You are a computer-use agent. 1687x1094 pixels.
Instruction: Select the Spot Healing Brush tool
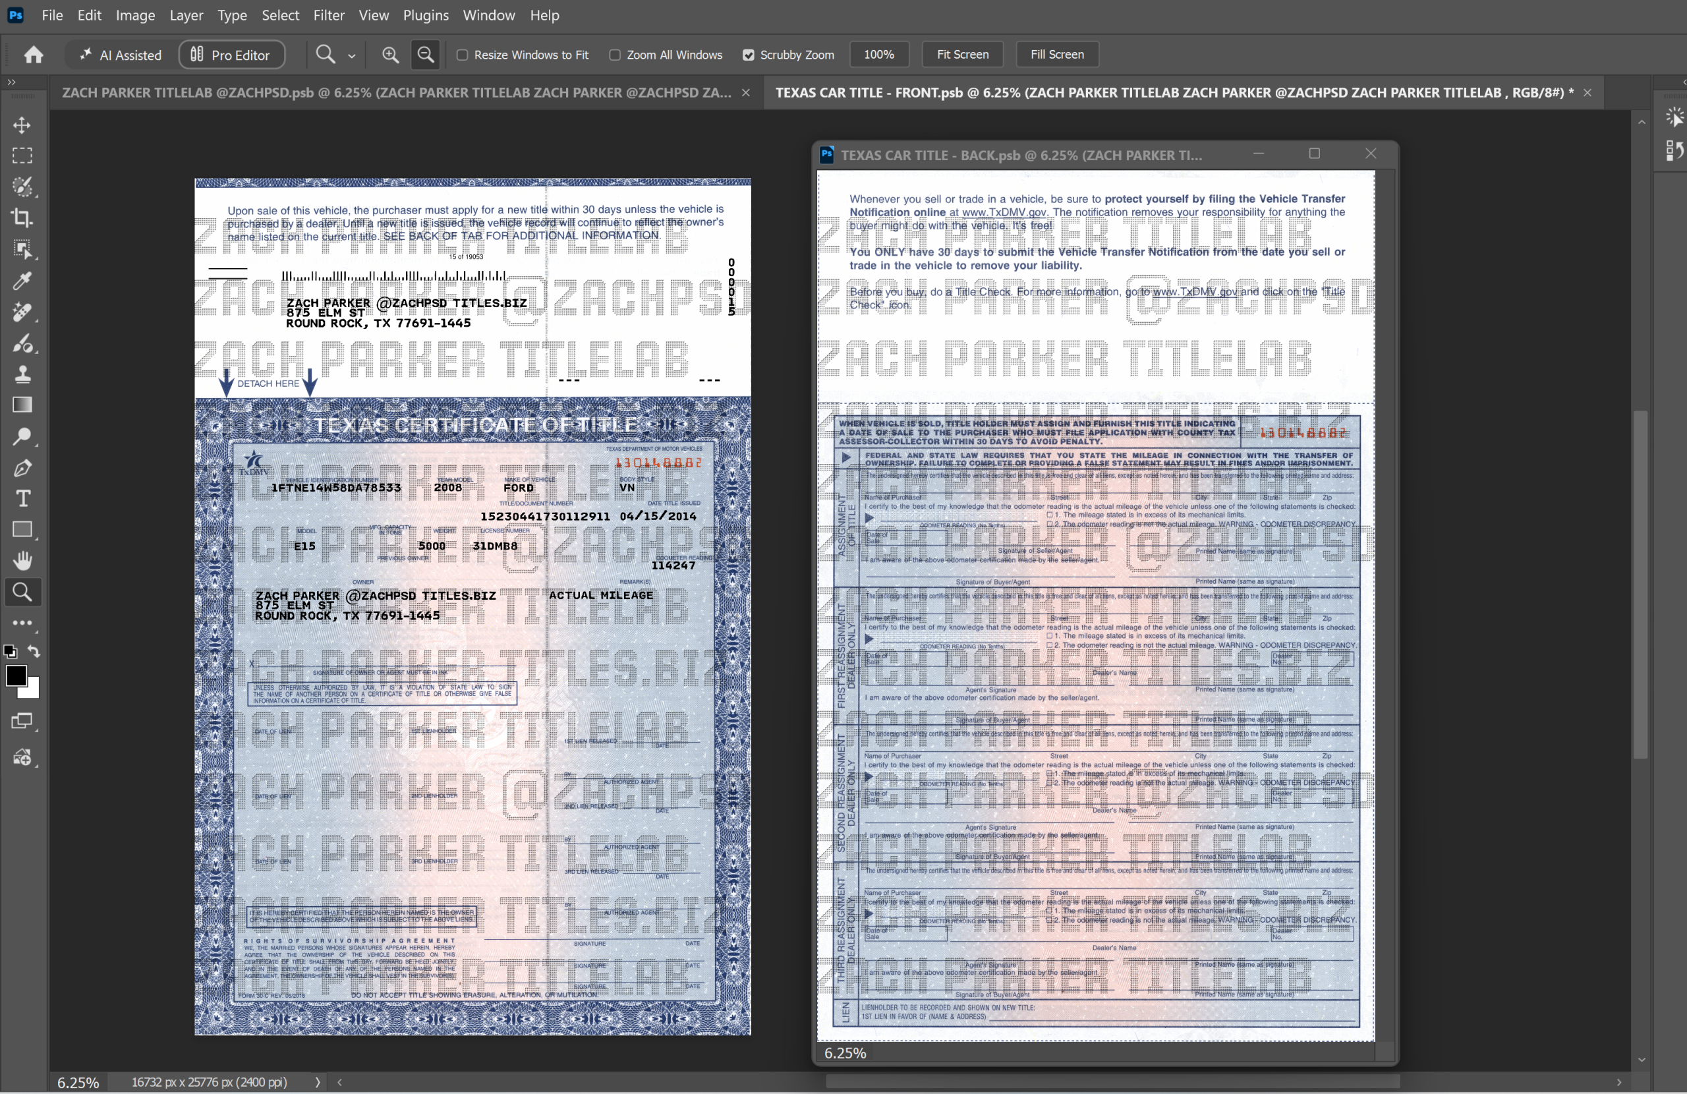pyautogui.click(x=22, y=312)
